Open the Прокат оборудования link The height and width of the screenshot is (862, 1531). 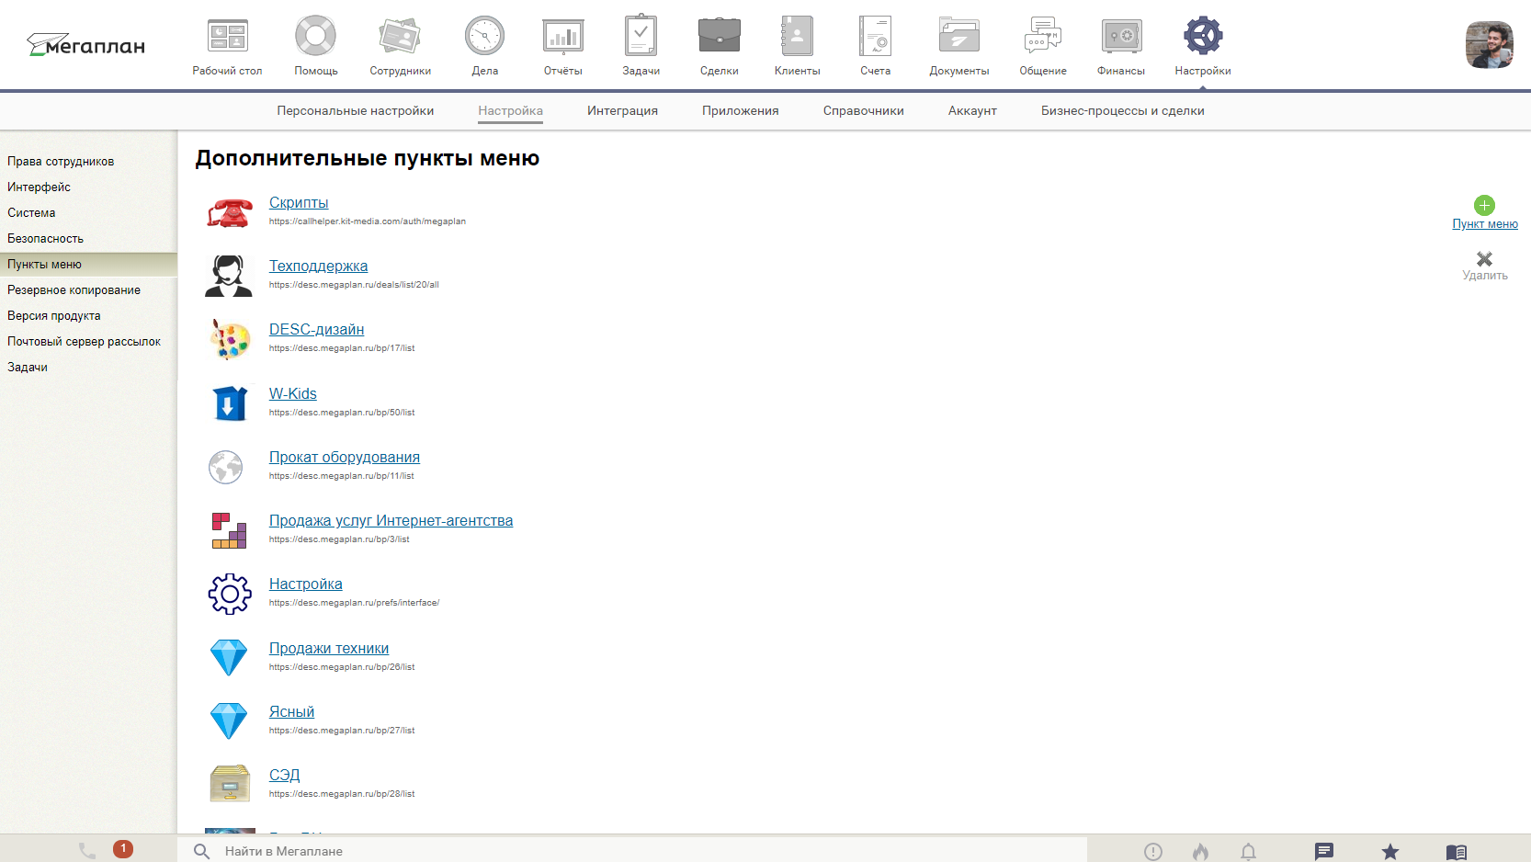pyautogui.click(x=345, y=458)
